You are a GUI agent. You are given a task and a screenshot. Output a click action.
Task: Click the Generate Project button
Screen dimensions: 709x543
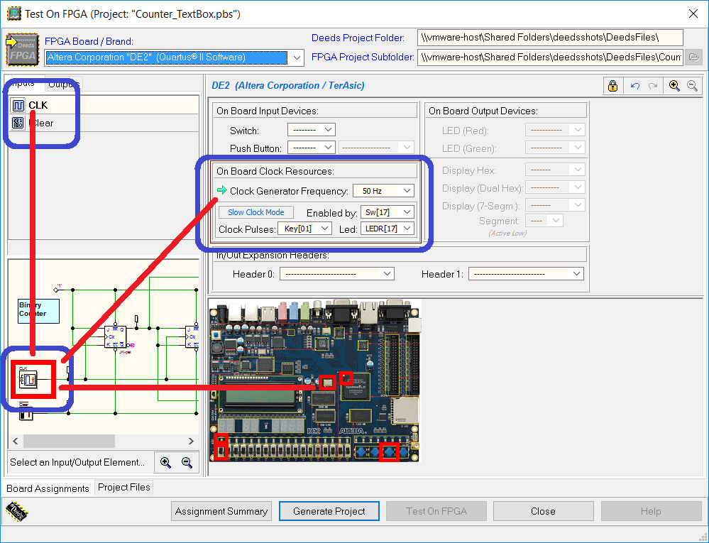click(329, 511)
